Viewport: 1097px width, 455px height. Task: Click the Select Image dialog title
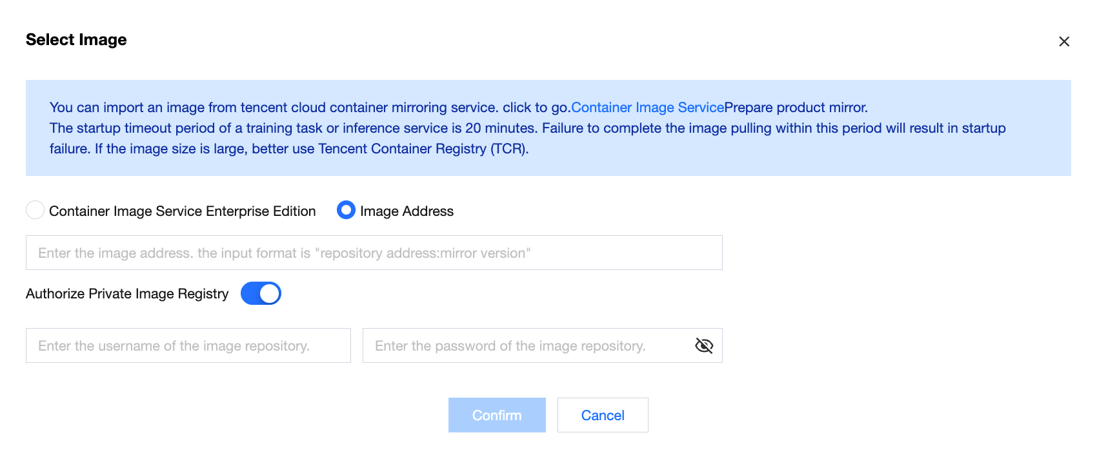click(76, 40)
